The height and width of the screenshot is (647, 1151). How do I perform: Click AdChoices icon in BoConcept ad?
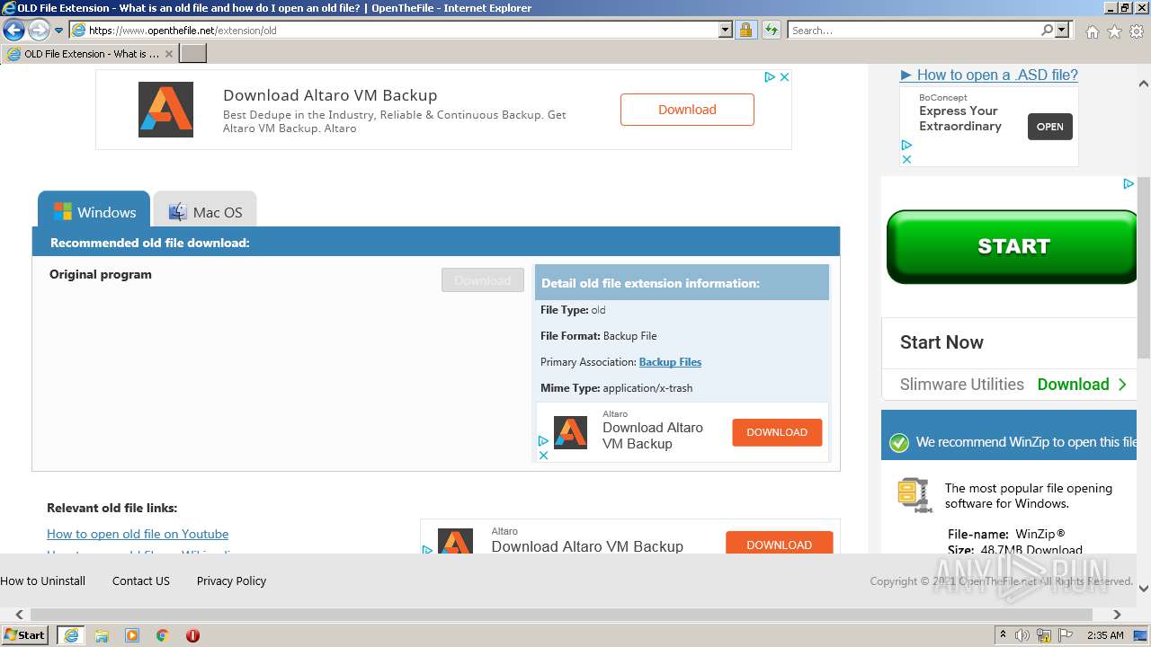pos(906,145)
